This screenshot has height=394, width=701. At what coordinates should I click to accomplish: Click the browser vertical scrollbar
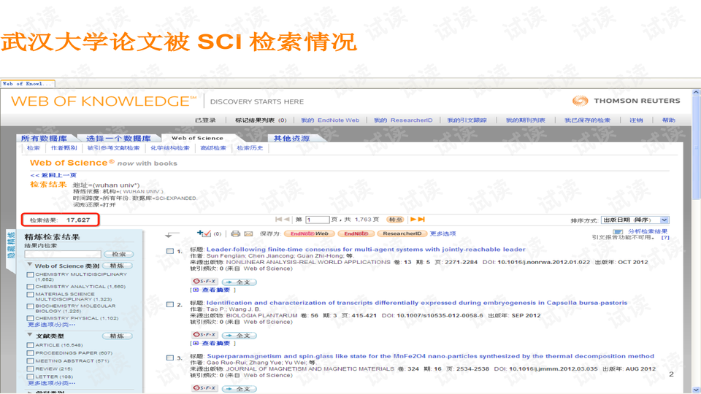(696, 242)
